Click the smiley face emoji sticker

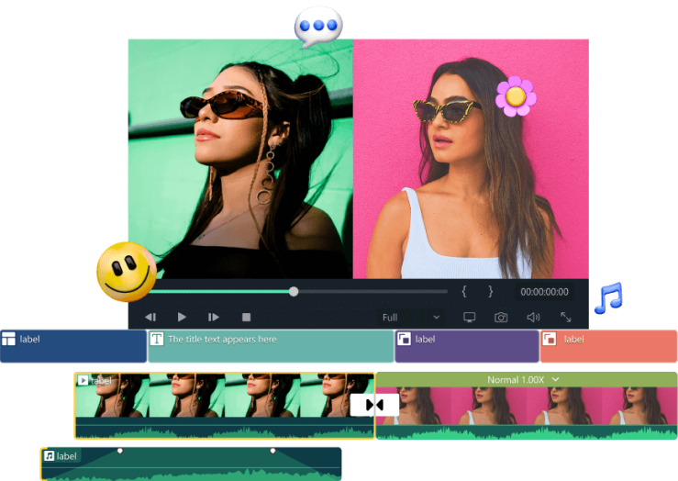point(127,272)
